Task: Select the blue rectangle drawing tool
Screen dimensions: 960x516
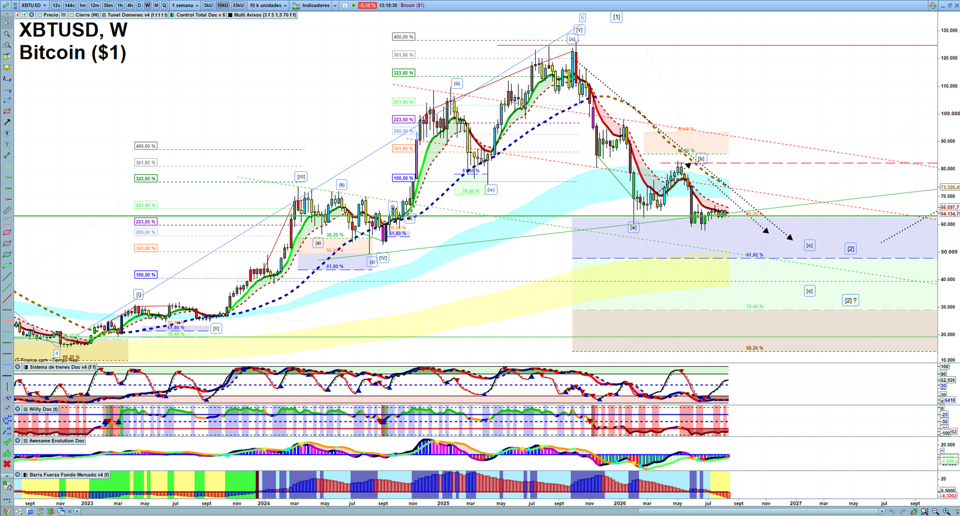Action: click(7, 99)
